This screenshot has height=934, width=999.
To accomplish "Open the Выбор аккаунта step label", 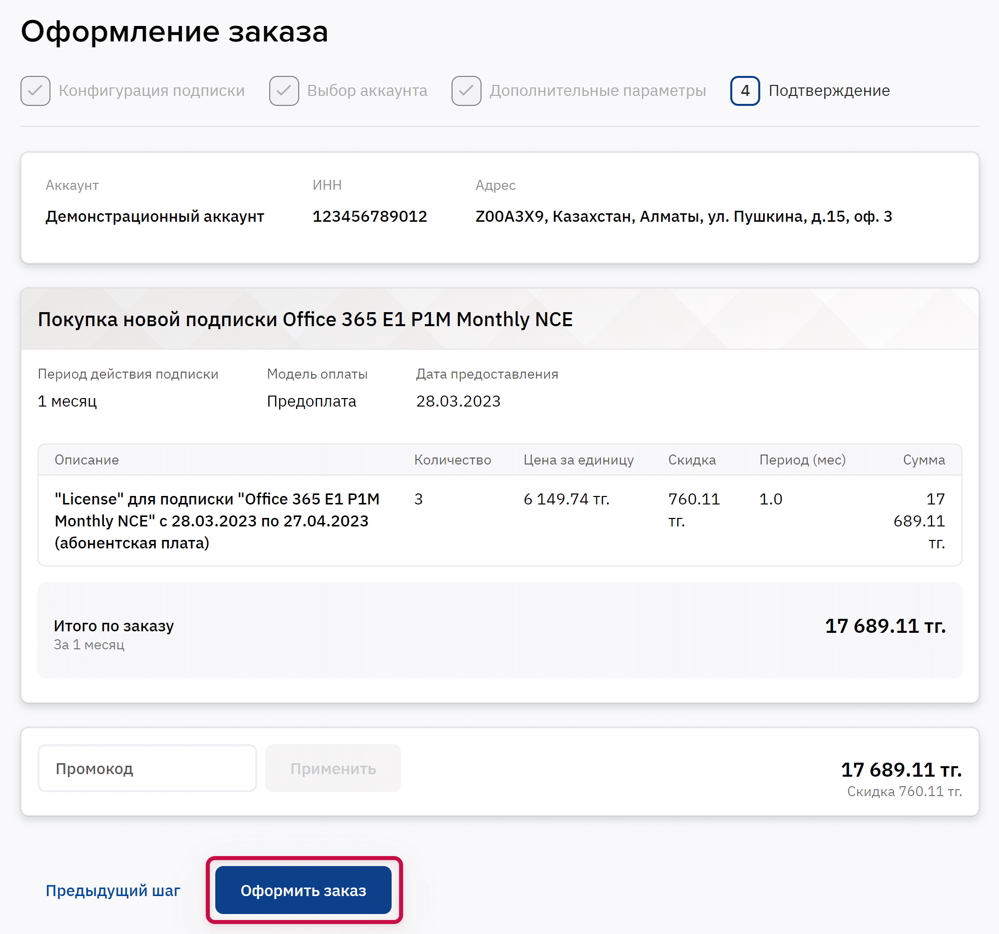I will point(367,91).
